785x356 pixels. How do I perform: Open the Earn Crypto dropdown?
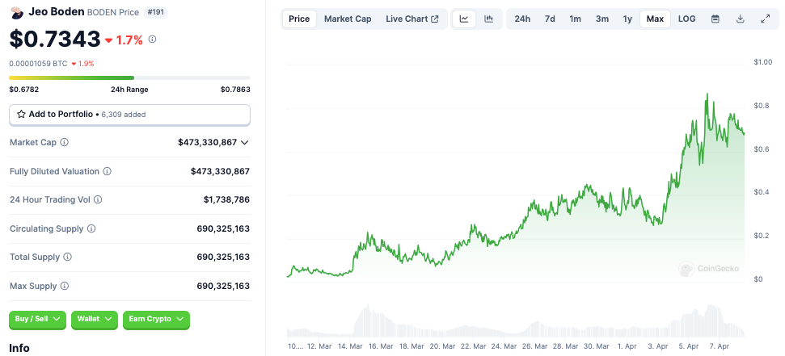pos(156,319)
